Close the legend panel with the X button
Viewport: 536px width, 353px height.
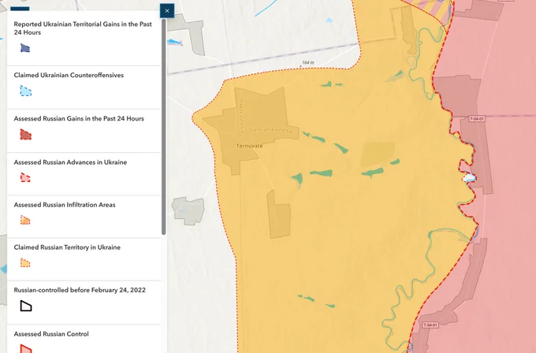(167, 11)
